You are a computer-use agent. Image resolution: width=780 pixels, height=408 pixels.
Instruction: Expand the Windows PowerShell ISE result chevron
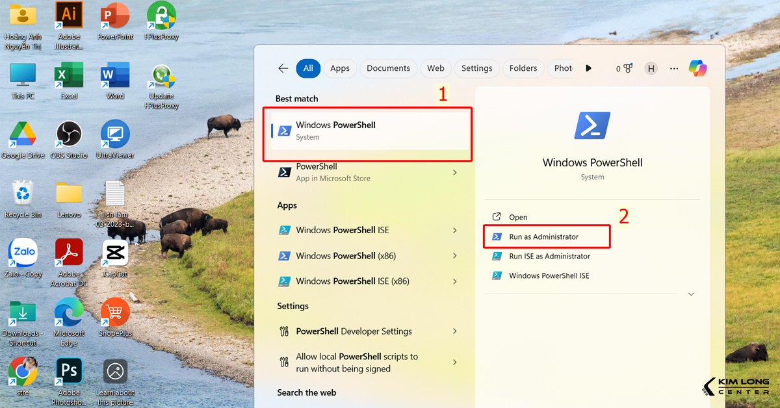(454, 230)
